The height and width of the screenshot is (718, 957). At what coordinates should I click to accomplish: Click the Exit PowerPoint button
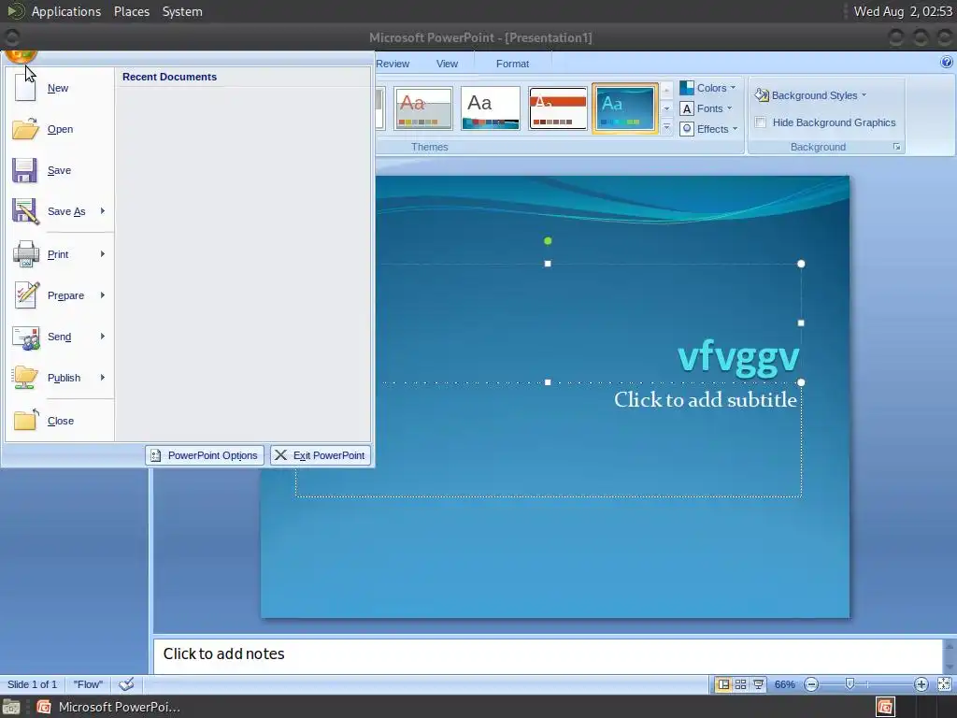pos(321,455)
